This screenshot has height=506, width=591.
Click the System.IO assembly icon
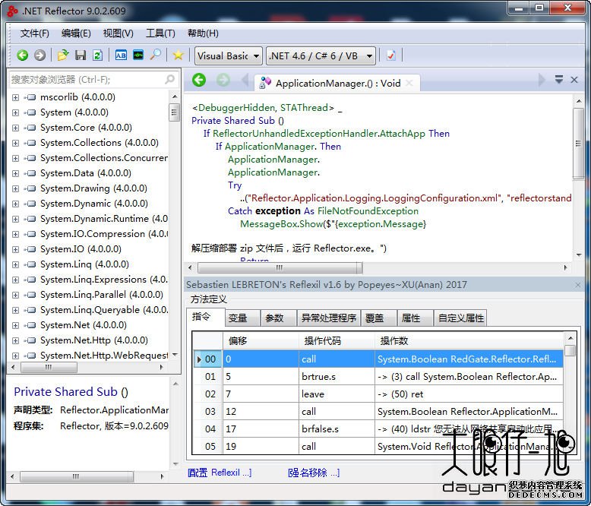coord(30,249)
